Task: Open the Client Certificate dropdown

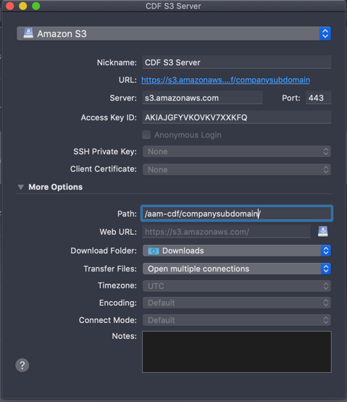Action: pyautogui.click(x=237, y=169)
